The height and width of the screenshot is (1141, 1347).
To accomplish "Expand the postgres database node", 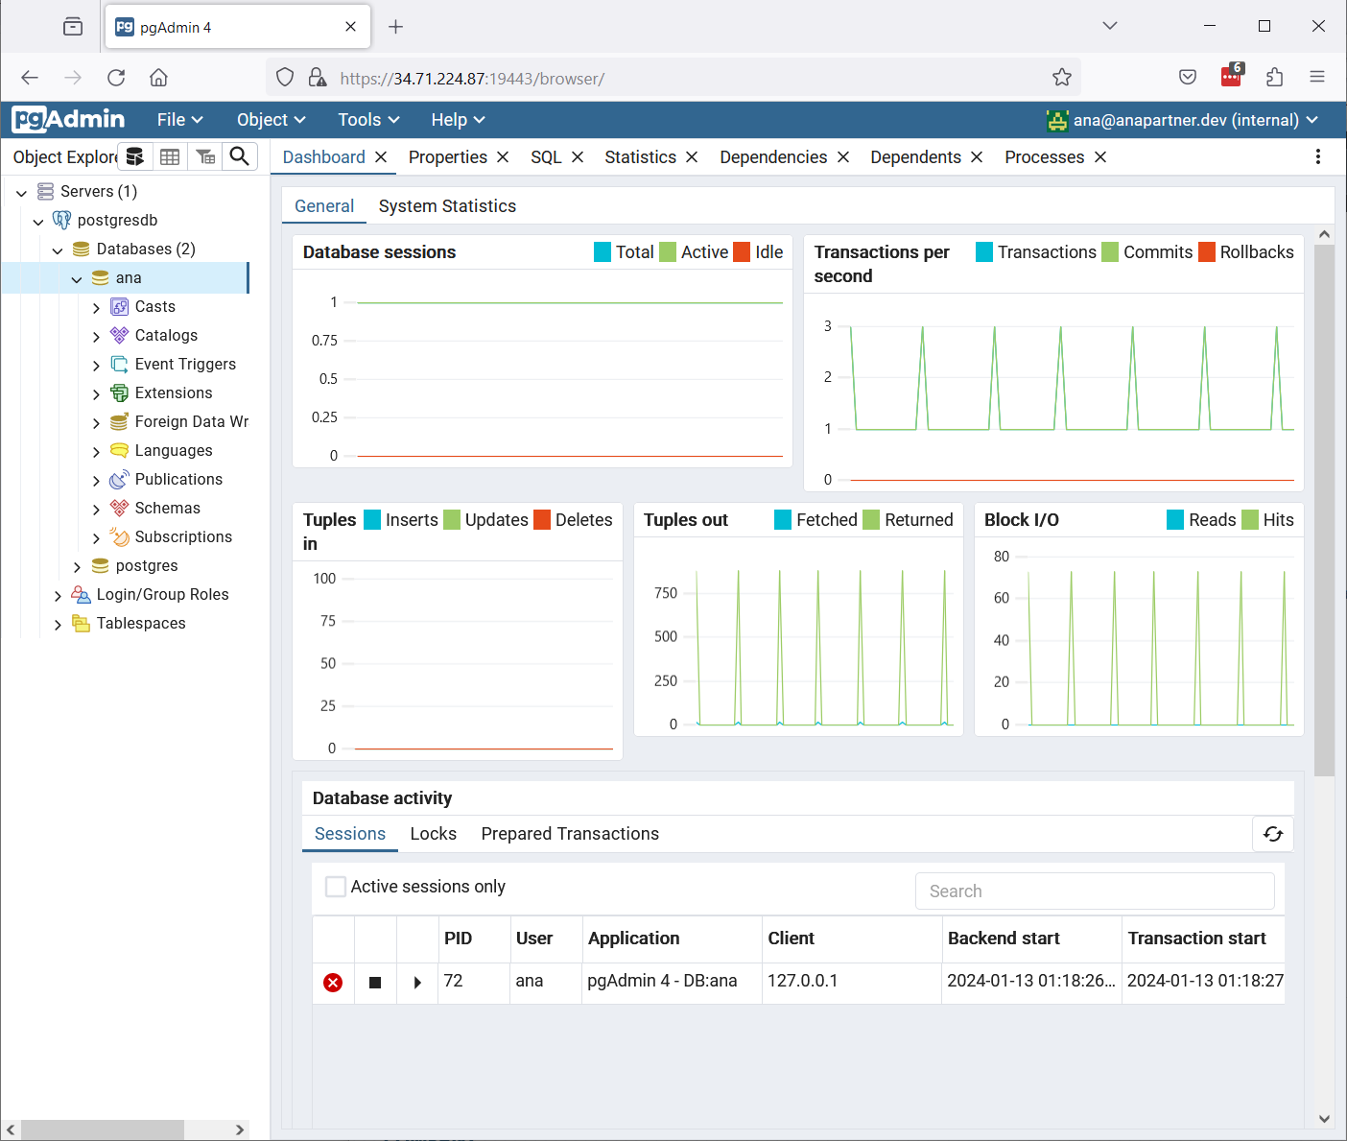I will tap(77, 566).
